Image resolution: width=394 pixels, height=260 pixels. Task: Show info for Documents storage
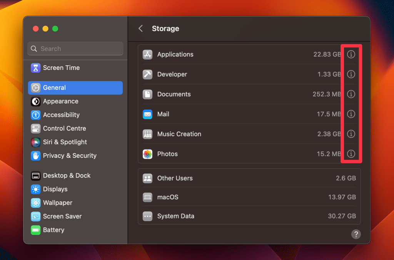(x=351, y=94)
